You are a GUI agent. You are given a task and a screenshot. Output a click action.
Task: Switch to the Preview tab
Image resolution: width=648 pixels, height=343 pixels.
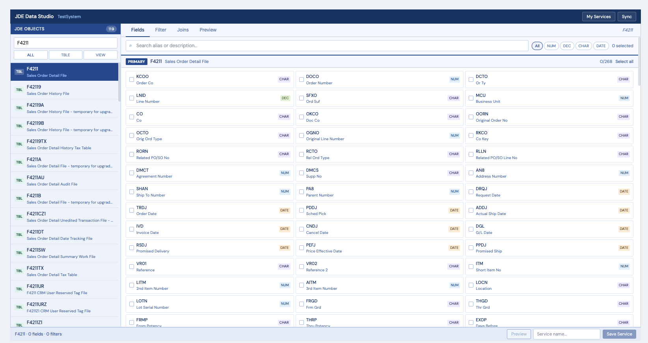click(x=208, y=30)
